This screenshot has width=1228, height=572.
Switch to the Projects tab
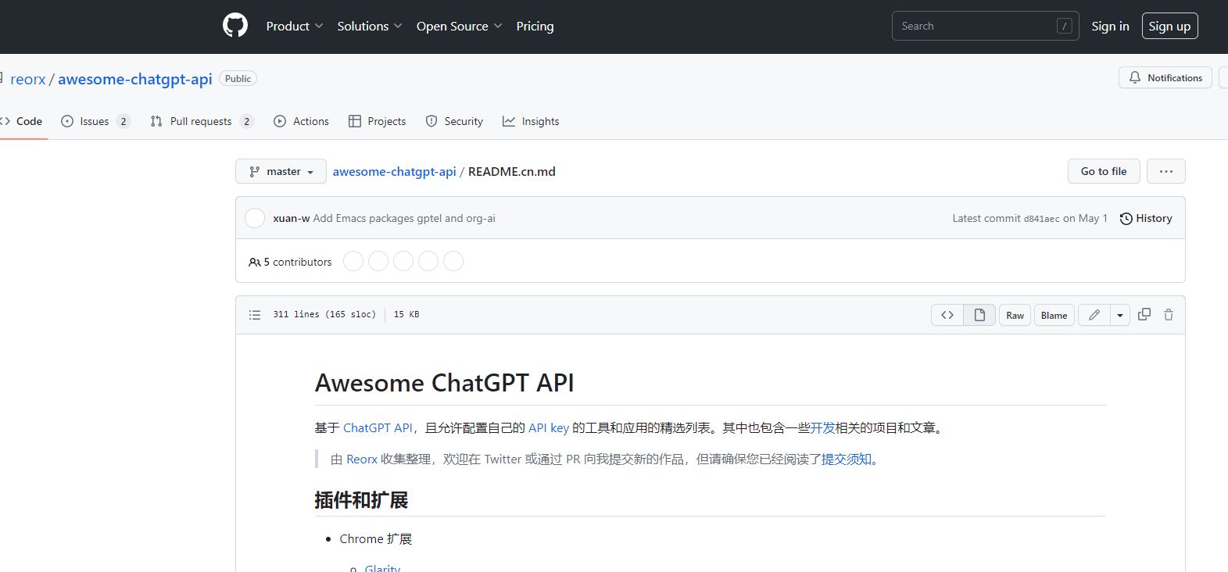[377, 121]
